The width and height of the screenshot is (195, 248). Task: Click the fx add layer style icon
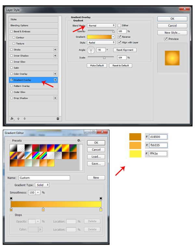[x=12, y=119]
